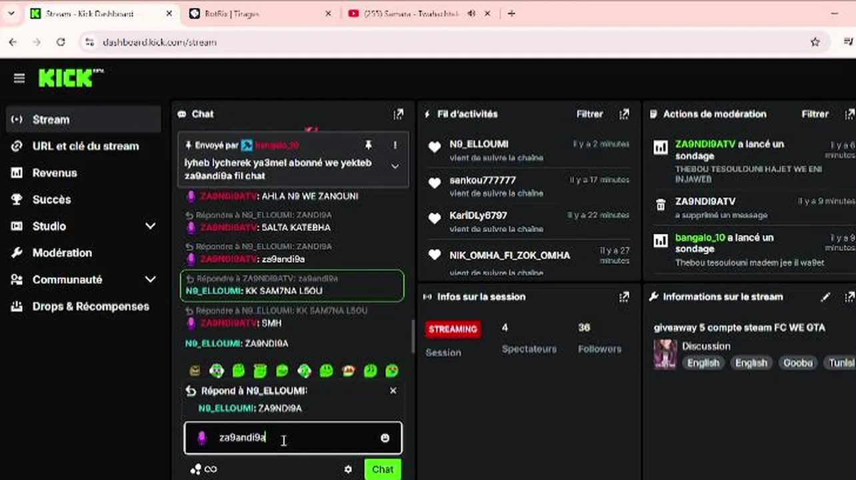Expand the Communauté submenu chevron
The image size is (856, 480).
150,280
